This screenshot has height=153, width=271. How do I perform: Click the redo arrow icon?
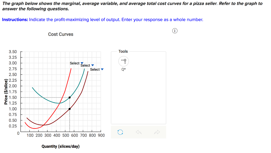point(157,132)
